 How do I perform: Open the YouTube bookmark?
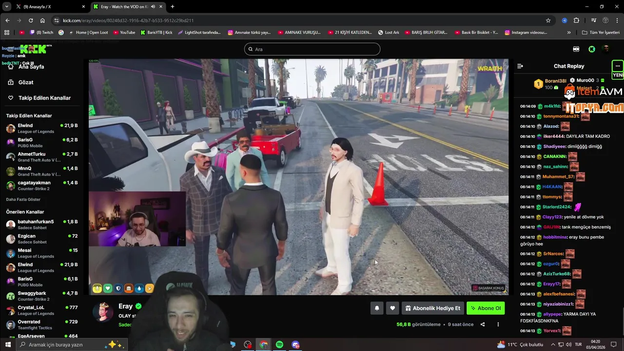point(124,33)
